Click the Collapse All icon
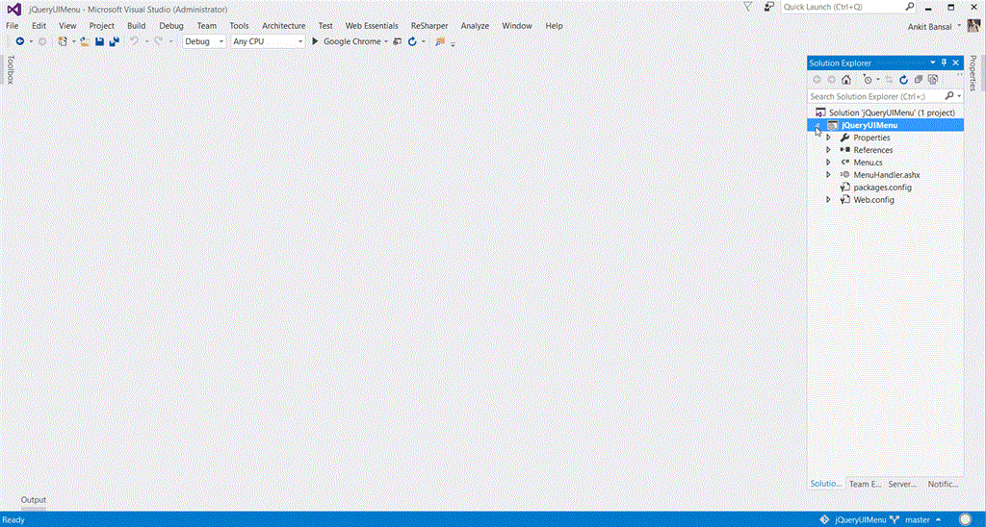Screen dimensions: 986x527 click(919, 80)
